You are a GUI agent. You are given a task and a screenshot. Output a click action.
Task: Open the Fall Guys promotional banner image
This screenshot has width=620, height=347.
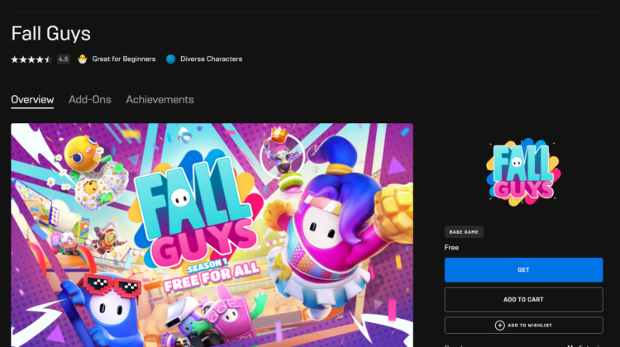point(212,235)
